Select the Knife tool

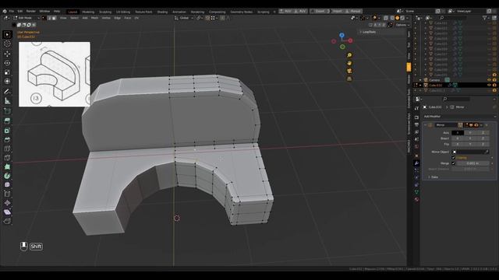coord(7,157)
